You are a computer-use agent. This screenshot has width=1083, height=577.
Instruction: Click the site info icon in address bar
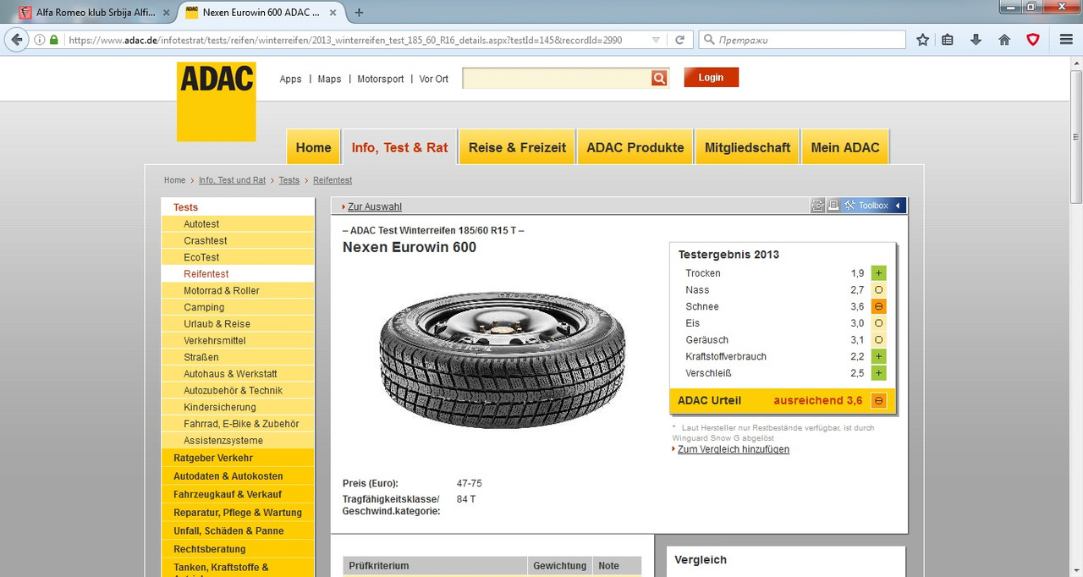pyautogui.click(x=40, y=40)
